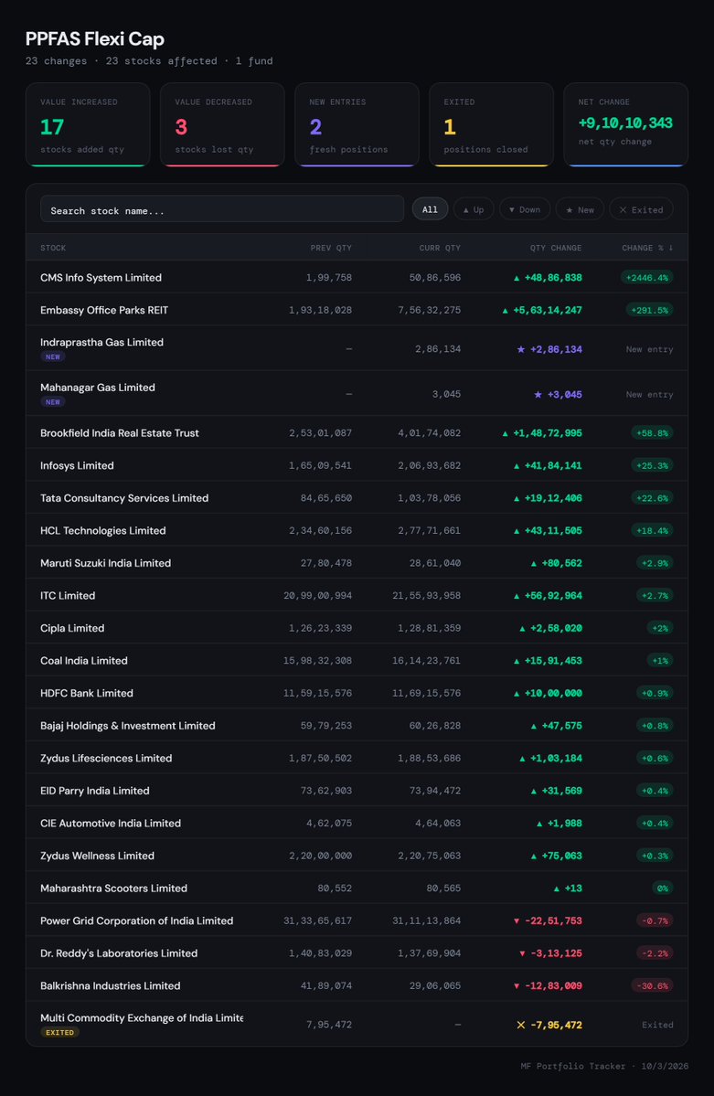Open the Value Decreased summary card
This screenshot has height=1096, width=714.
click(x=222, y=124)
